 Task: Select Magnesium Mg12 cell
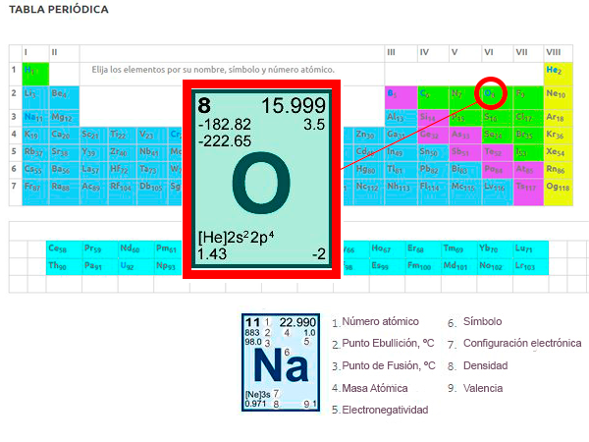point(64,118)
